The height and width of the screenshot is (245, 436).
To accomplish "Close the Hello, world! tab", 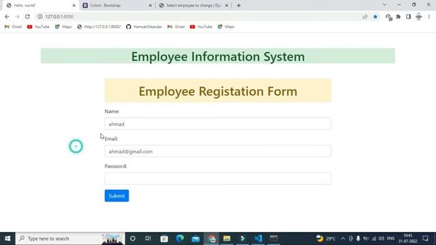I will coord(74,5).
